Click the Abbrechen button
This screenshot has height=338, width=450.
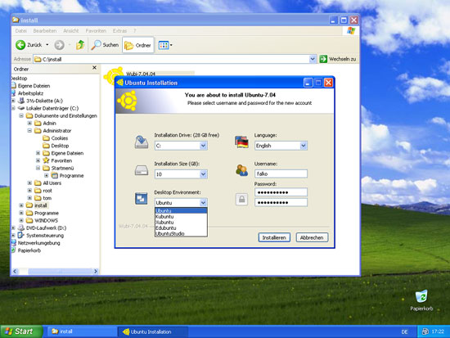[x=312, y=237]
